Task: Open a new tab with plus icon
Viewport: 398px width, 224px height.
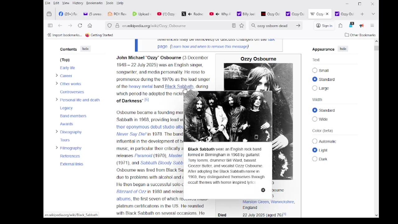Action: pos(362,14)
